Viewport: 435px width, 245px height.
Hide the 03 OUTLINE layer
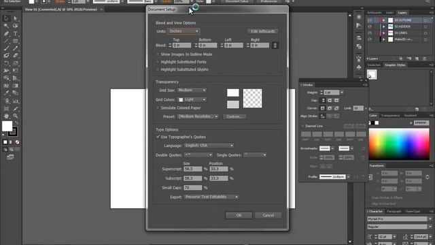370,20
